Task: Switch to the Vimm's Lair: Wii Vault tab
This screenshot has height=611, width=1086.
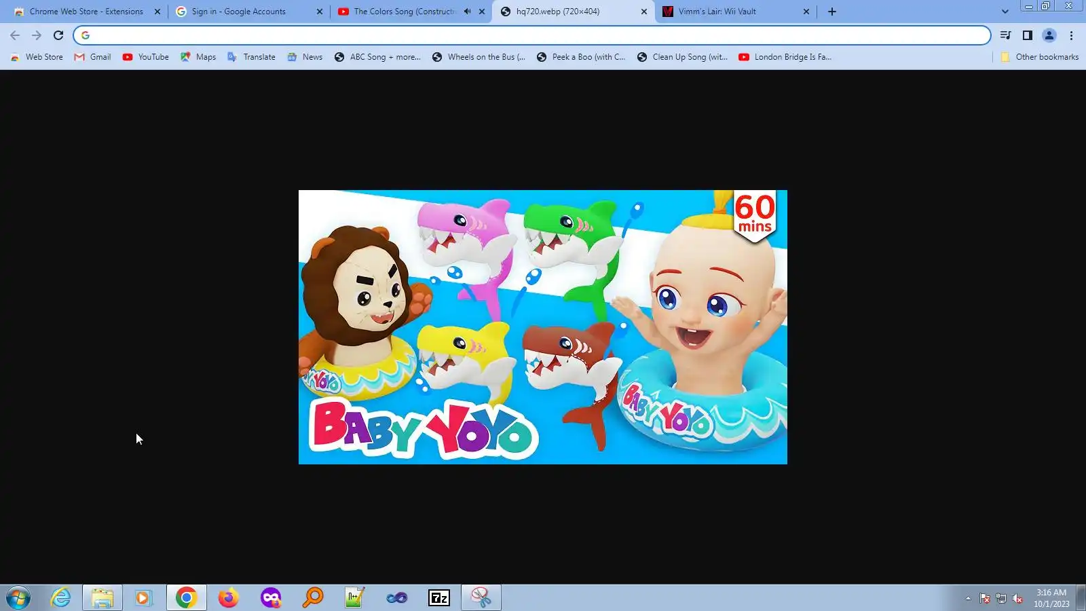Action: click(x=735, y=12)
